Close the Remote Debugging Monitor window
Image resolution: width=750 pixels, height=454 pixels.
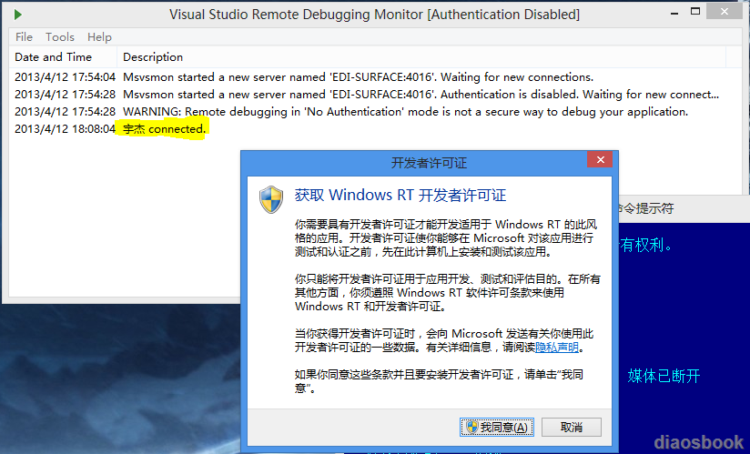pos(725,12)
